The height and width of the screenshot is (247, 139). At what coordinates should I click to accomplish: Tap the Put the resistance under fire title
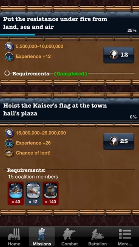click(x=55, y=23)
